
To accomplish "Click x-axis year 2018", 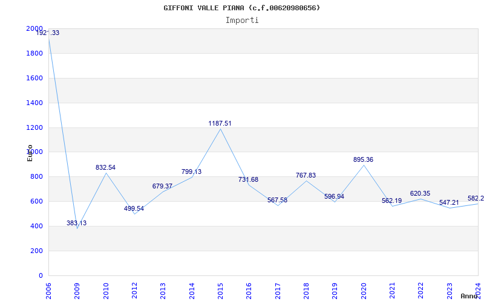I will coord(306,291).
